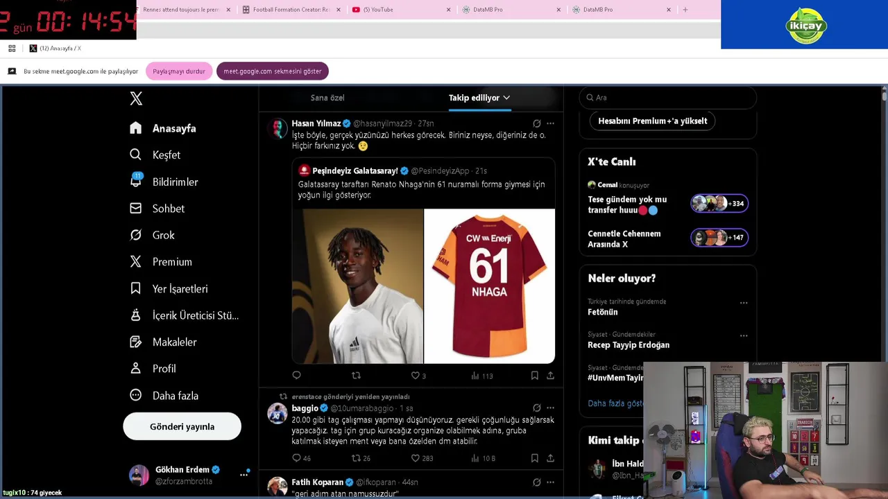Share Hasan Yılmaz's post
Screen dimensions: 888x499
[550, 376]
